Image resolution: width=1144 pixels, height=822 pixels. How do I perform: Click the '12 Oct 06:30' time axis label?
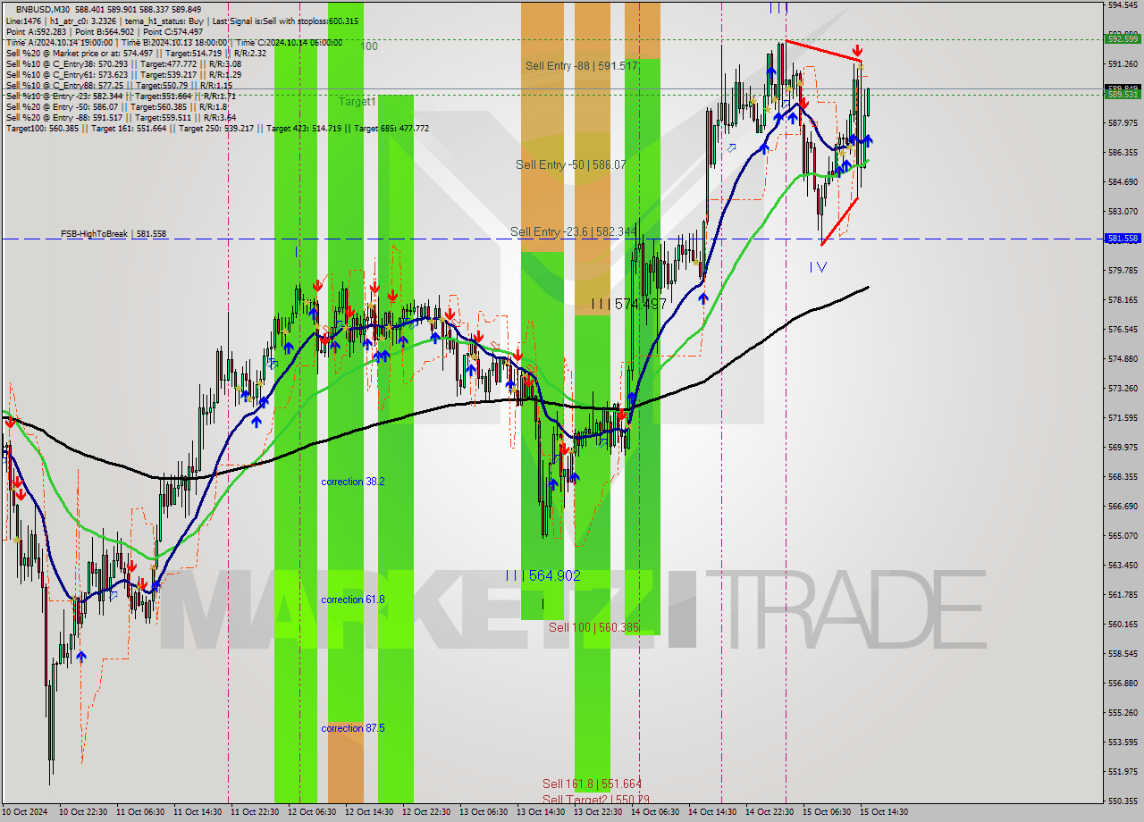311,812
